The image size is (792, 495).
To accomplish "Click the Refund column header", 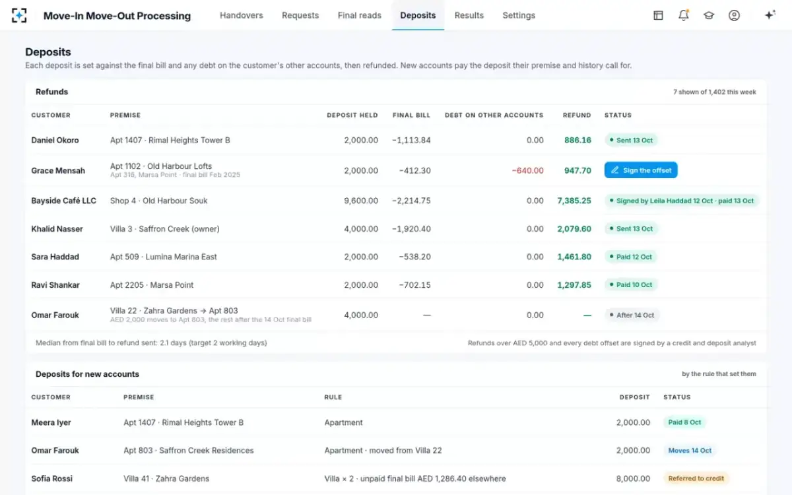I will (577, 115).
